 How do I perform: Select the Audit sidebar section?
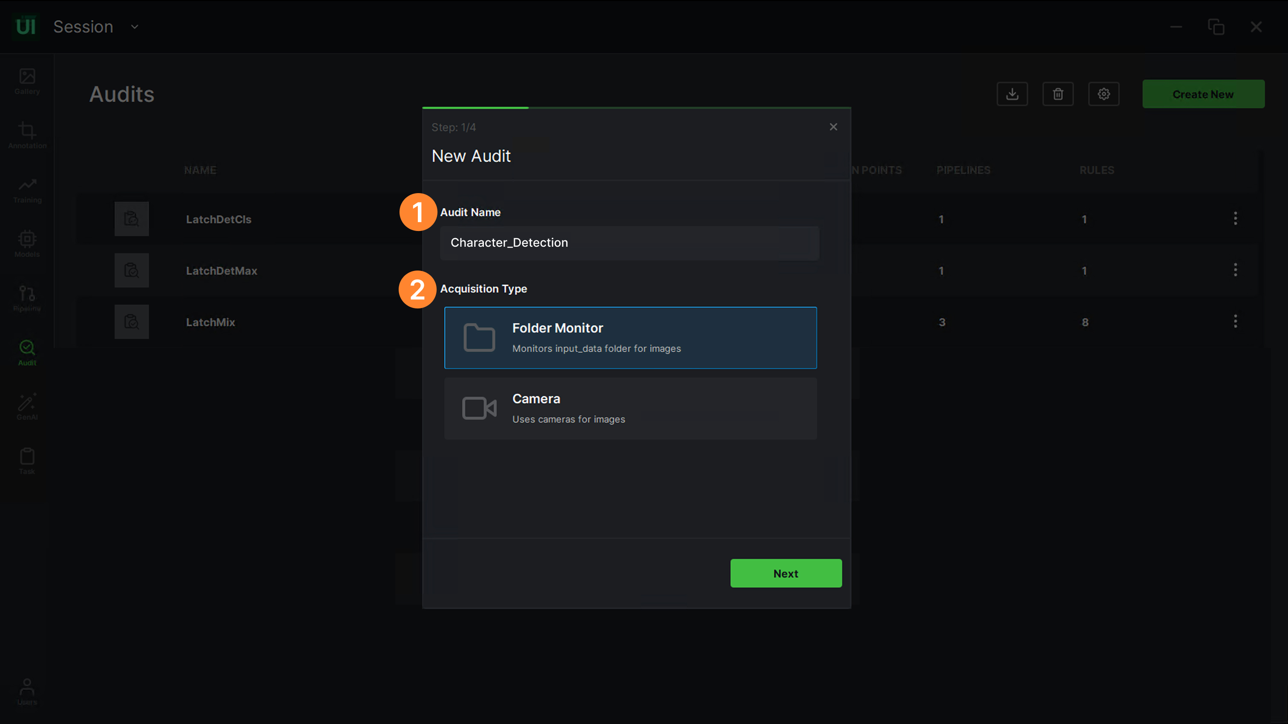click(27, 353)
